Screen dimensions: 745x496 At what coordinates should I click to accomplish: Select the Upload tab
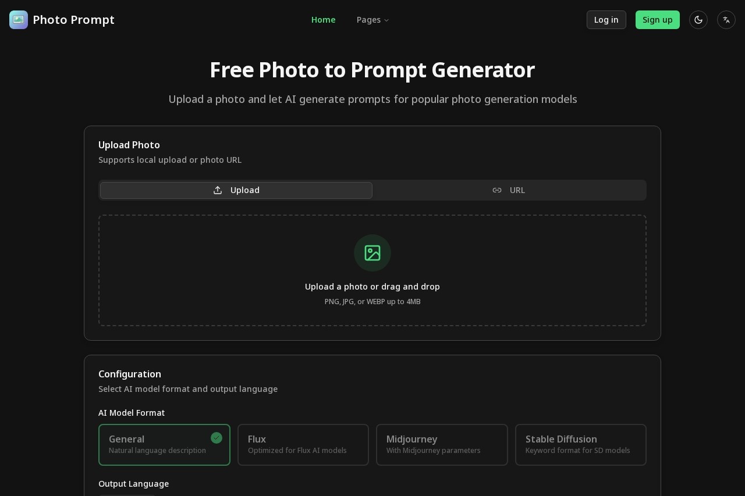pyautogui.click(x=236, y=190)
